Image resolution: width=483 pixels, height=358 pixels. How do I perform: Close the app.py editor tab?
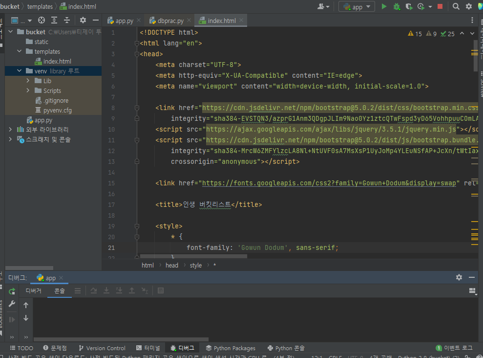pos(139,21)
